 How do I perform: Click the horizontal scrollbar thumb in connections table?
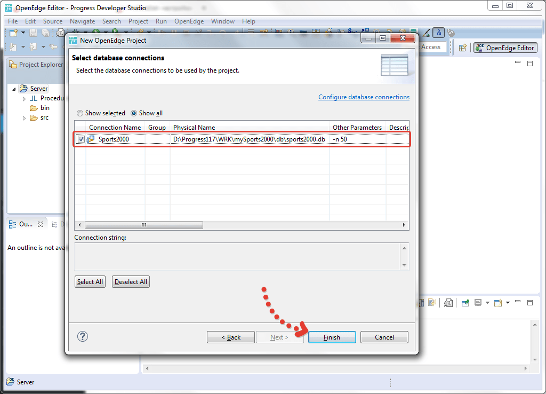point(144,225)
